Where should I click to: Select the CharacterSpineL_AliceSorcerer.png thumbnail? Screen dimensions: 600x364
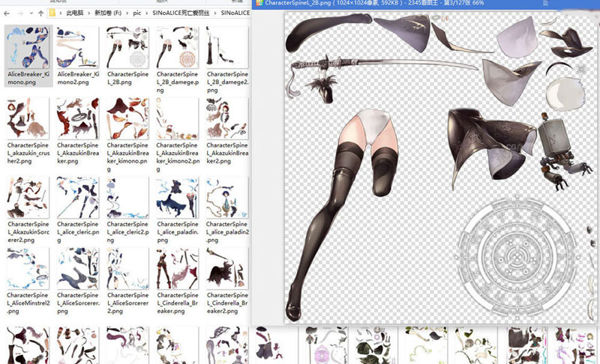(78, 268)
